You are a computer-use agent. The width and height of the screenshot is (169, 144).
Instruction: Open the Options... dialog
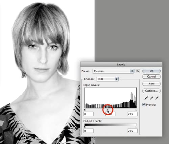coord(151,91)
